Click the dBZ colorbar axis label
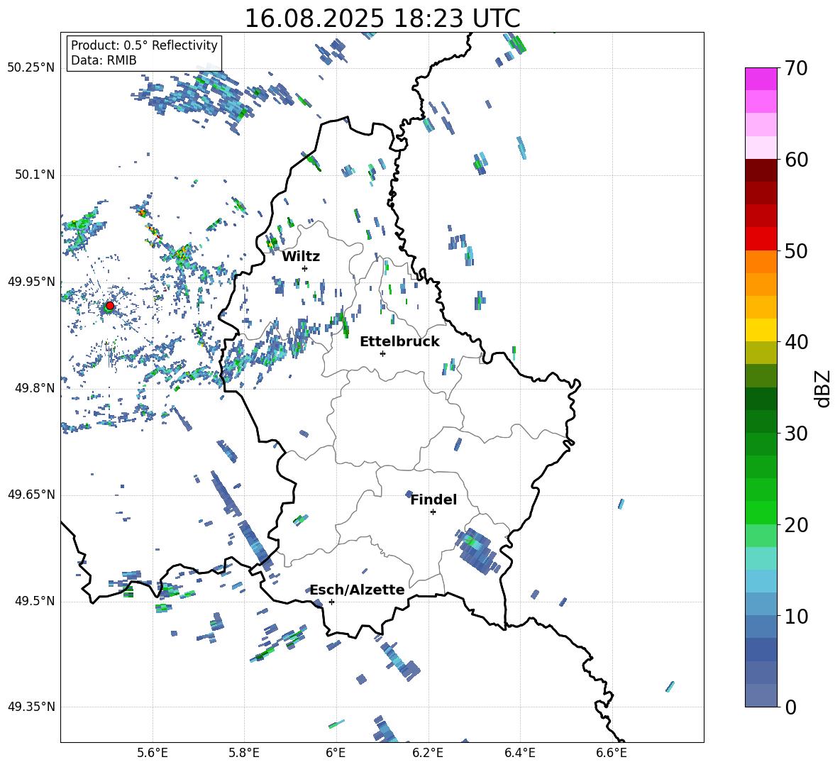Image resolution: width=840 pixels, height=767 pixels. point(824,388)
